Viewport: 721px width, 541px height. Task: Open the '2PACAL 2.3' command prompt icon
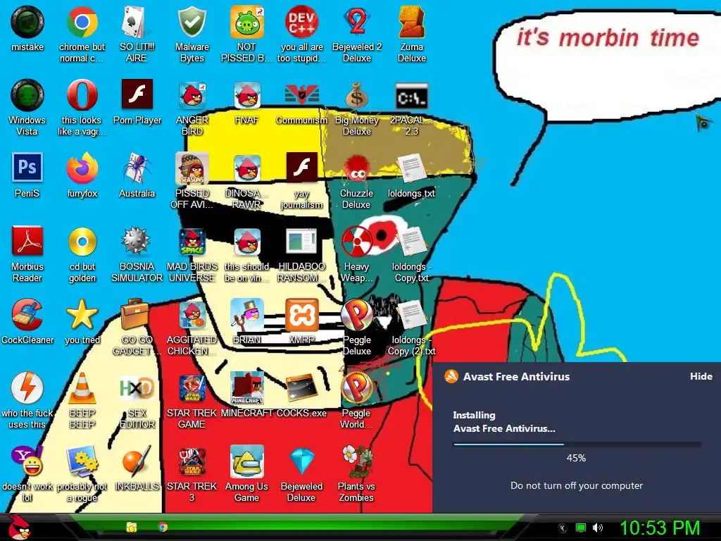[411, 95]
